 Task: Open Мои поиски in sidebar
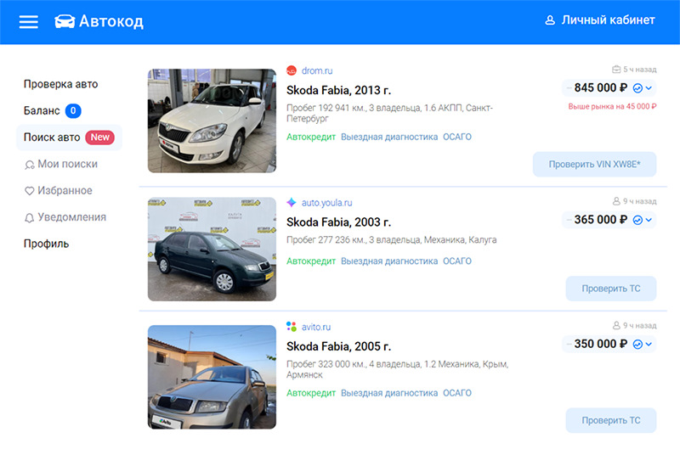[x=61, y=164]
